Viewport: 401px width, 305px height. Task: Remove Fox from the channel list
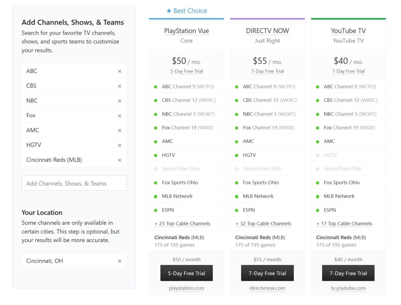click(120, 116)
